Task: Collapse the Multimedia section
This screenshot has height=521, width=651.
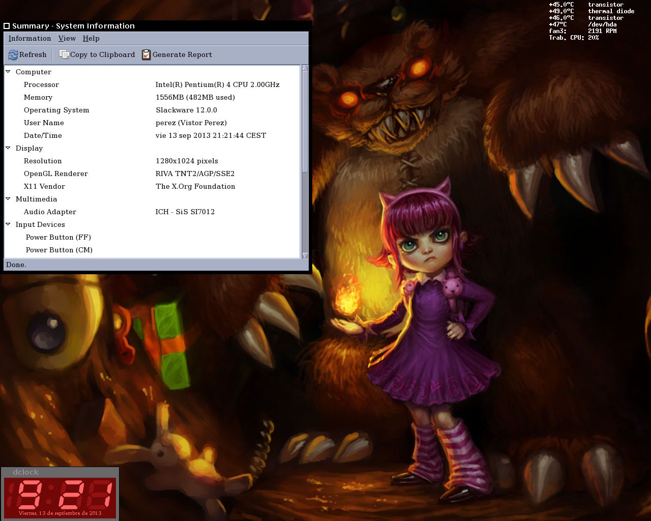Action: point(8,199)
